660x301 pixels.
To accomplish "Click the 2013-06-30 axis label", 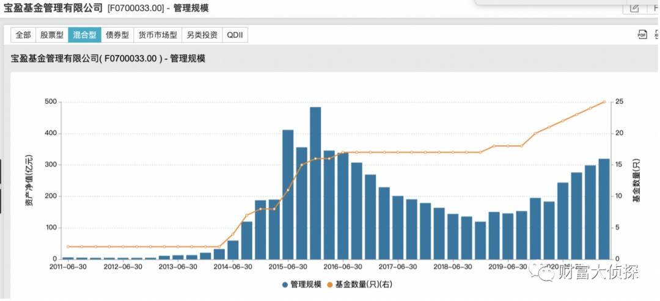I will pos(178,267).
